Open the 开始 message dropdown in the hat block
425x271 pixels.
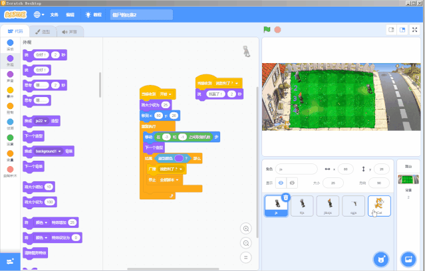[x=166, y=94]
